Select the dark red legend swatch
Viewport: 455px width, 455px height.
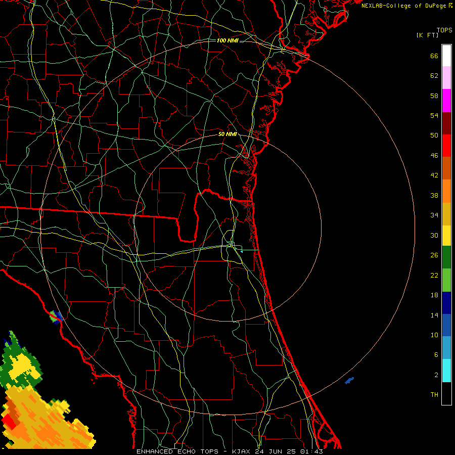click(x=446, y=123)
